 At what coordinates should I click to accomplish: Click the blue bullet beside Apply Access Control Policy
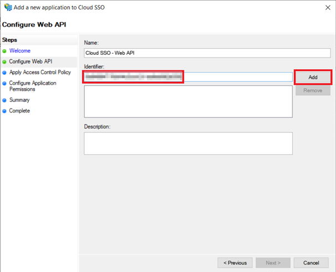4,72
